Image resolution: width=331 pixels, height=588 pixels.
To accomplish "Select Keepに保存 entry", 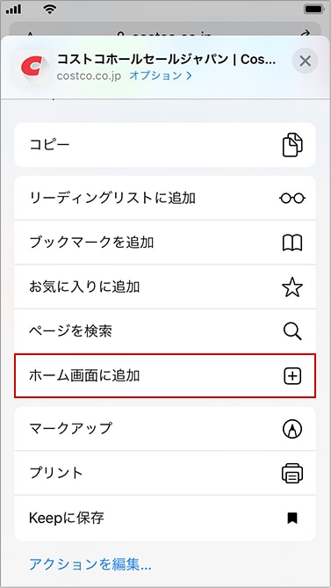I will (x=165, y=519).
